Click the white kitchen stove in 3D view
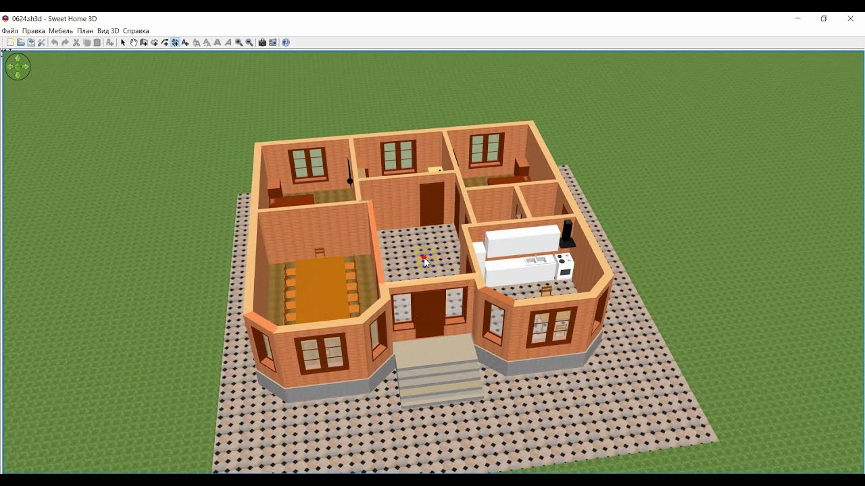865x486 pixels. tap(564, 265)
